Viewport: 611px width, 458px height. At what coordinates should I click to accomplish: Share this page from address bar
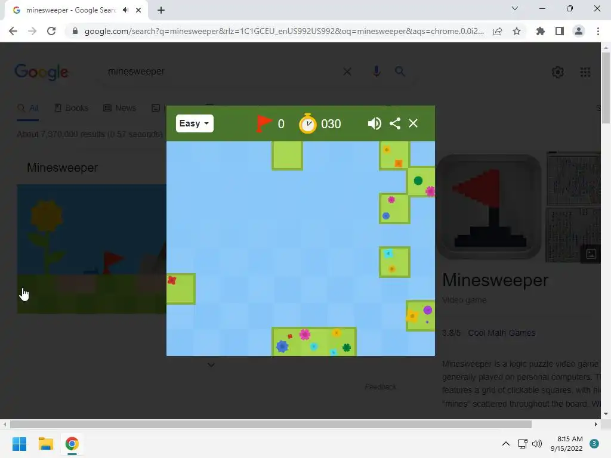pyautogui.click(x=498, y=31)
